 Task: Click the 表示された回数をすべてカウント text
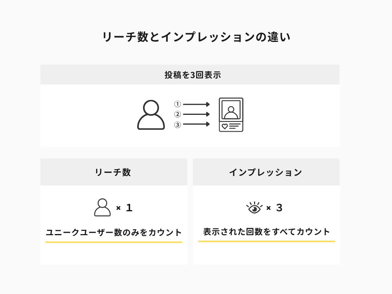tap(267, 232)
